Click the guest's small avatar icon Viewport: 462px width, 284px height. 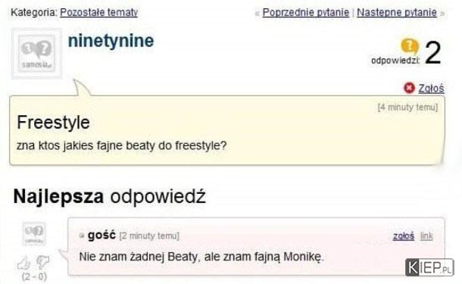point(34,233)
